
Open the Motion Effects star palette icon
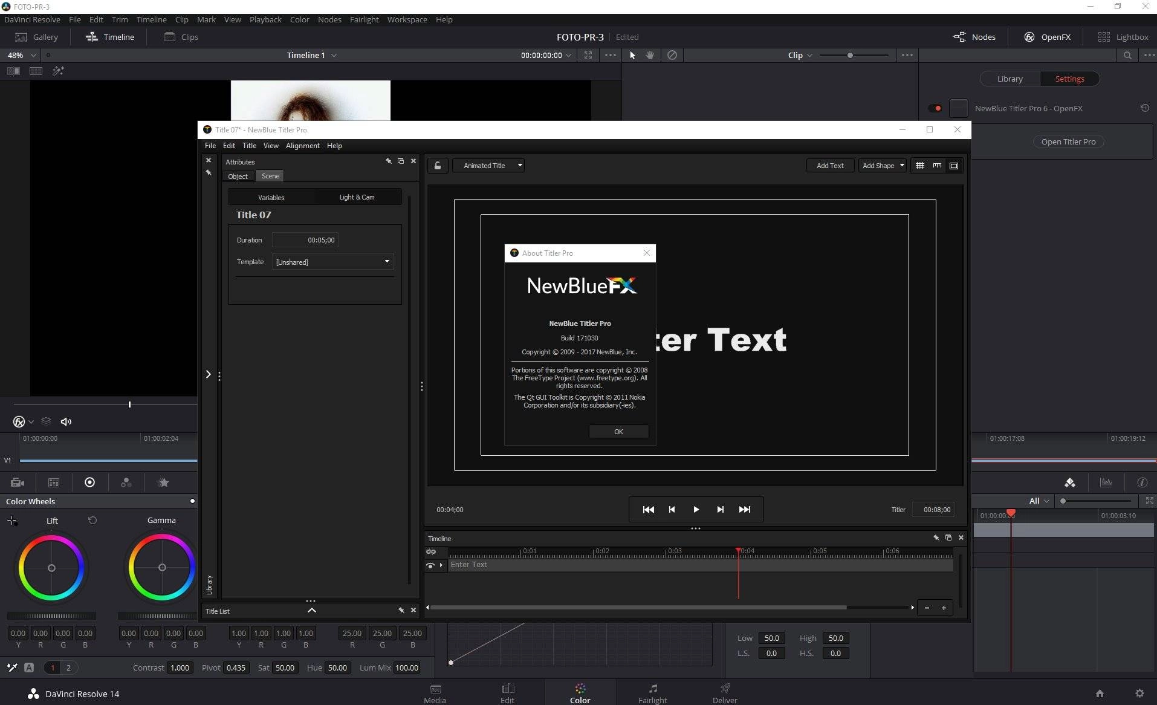tap(163, 482)
